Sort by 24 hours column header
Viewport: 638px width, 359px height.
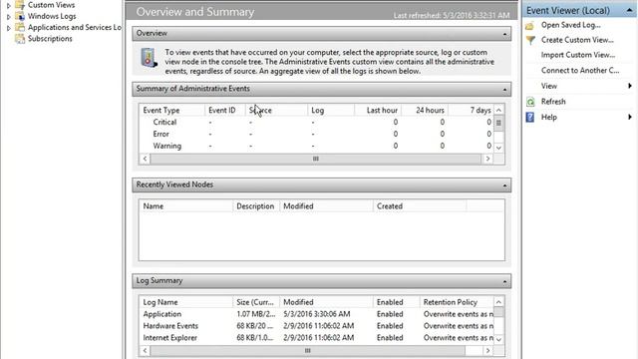425,111
